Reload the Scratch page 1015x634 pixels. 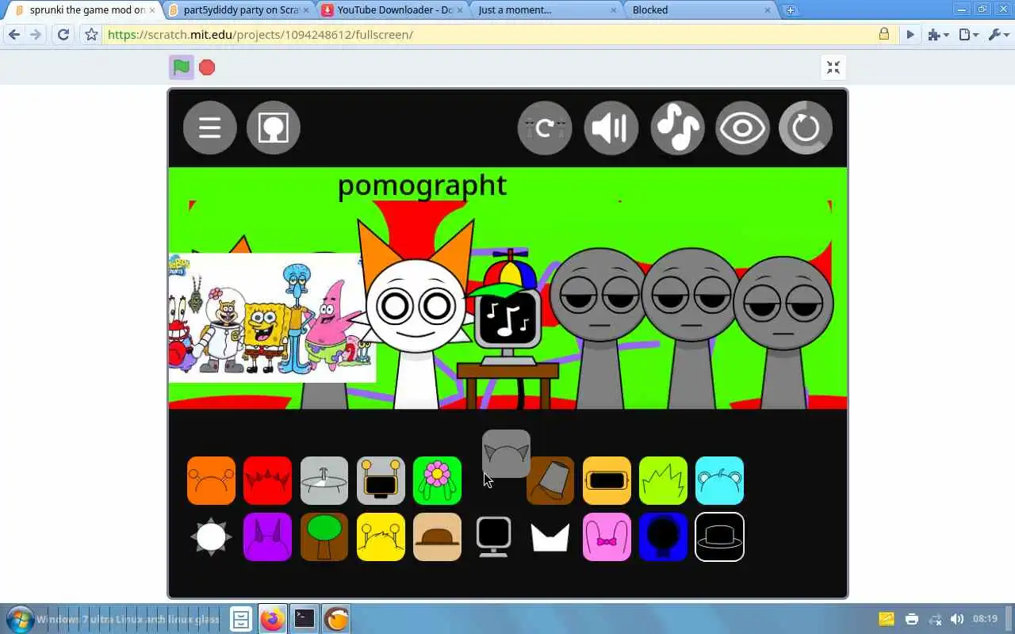[63, 35]
